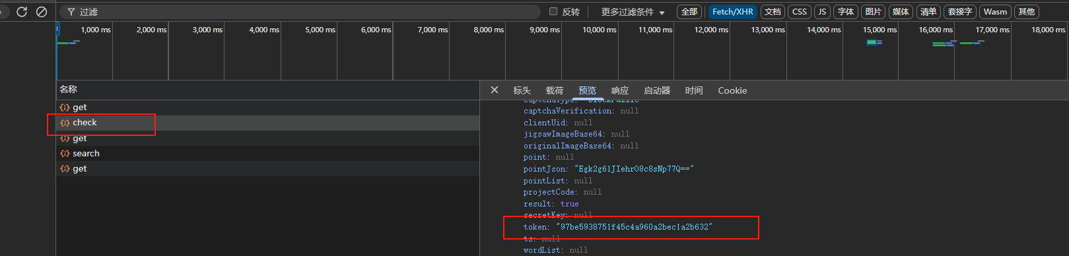This screenshot has width=1069, height=256.
Task: Click the jigsawImageBase64: null line
Action: 576,134
